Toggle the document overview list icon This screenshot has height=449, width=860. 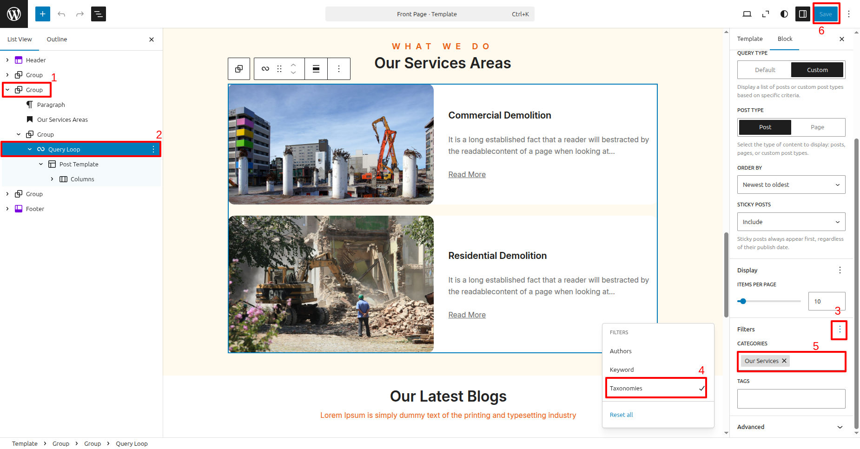click(x=99, y=14)
